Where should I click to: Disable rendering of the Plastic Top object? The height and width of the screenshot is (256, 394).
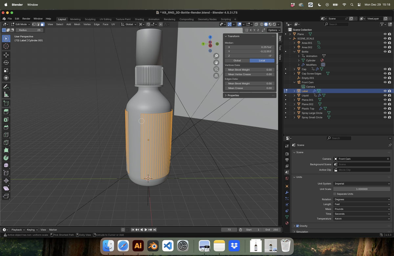click(x=389, y=108)
